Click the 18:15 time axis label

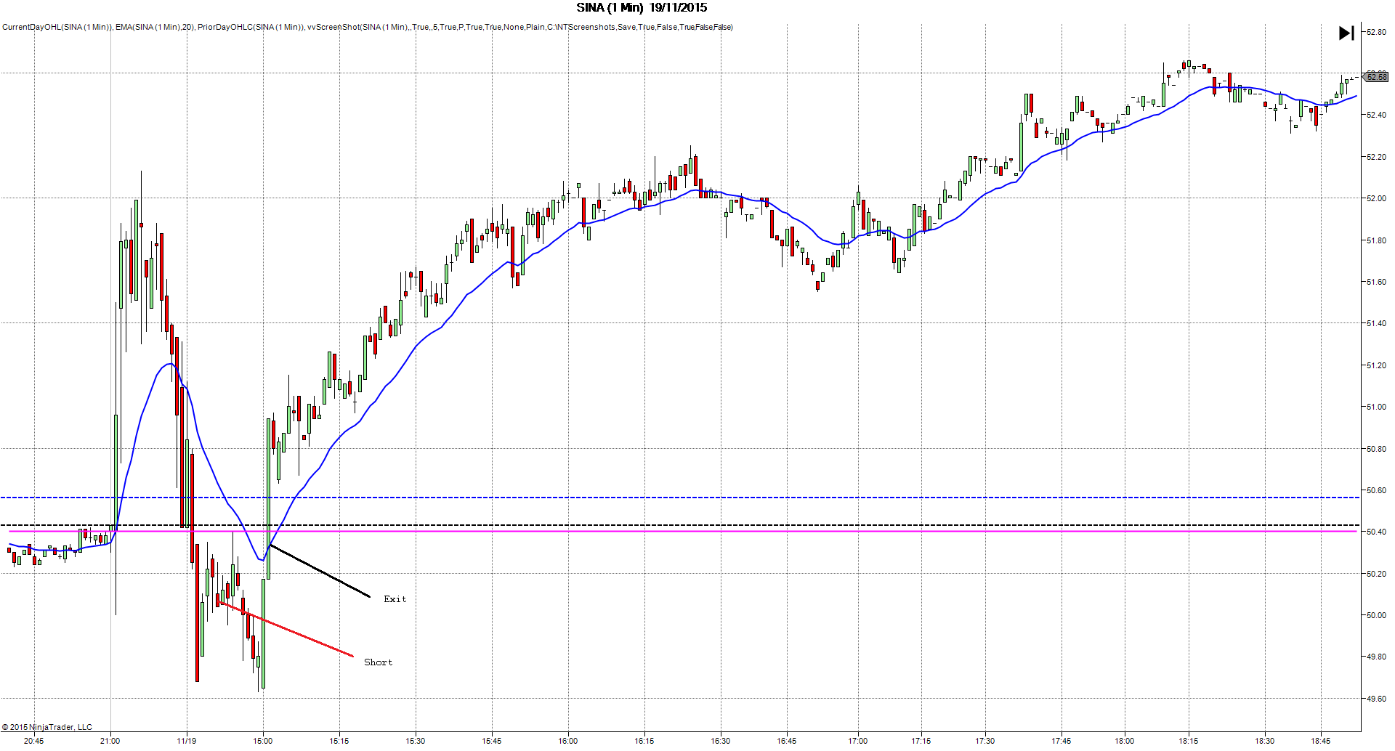pos(1189,741)
